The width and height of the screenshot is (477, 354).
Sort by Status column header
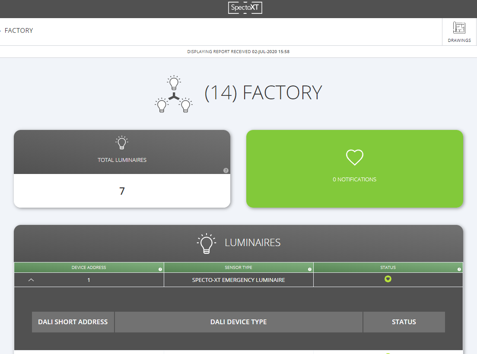388,267
